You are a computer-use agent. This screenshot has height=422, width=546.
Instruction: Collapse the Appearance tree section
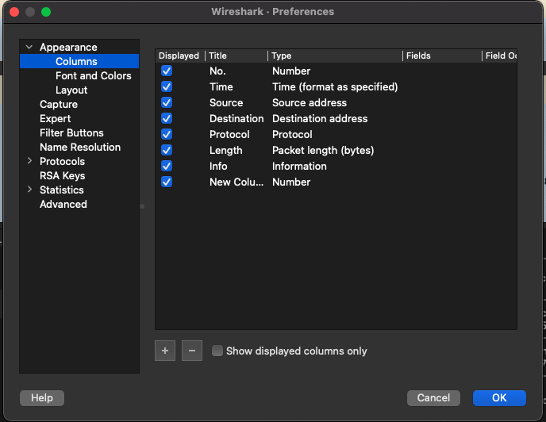tap(29, 47)
